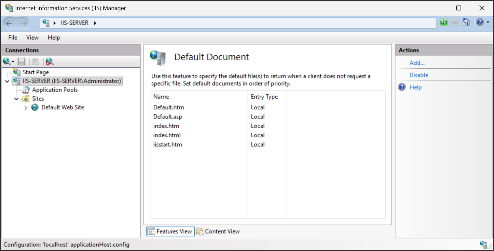Open the View menu
Image resolution: width=494 pixels, height=251 pixels.
point(32,37)
